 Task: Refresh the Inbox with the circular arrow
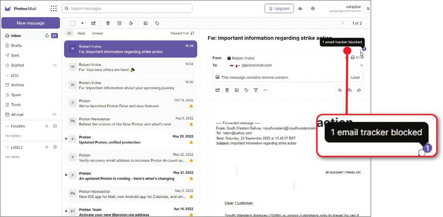click(47, 36)
